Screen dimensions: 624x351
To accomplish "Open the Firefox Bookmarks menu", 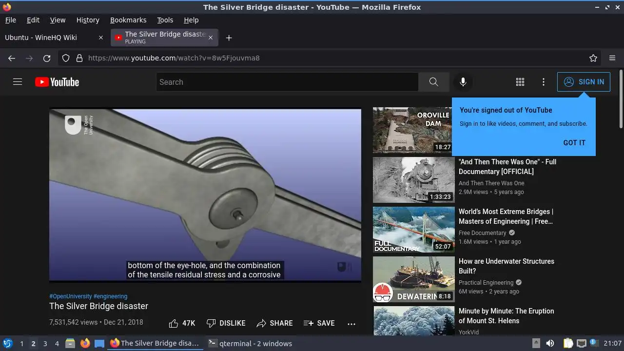I will [128, 20].
